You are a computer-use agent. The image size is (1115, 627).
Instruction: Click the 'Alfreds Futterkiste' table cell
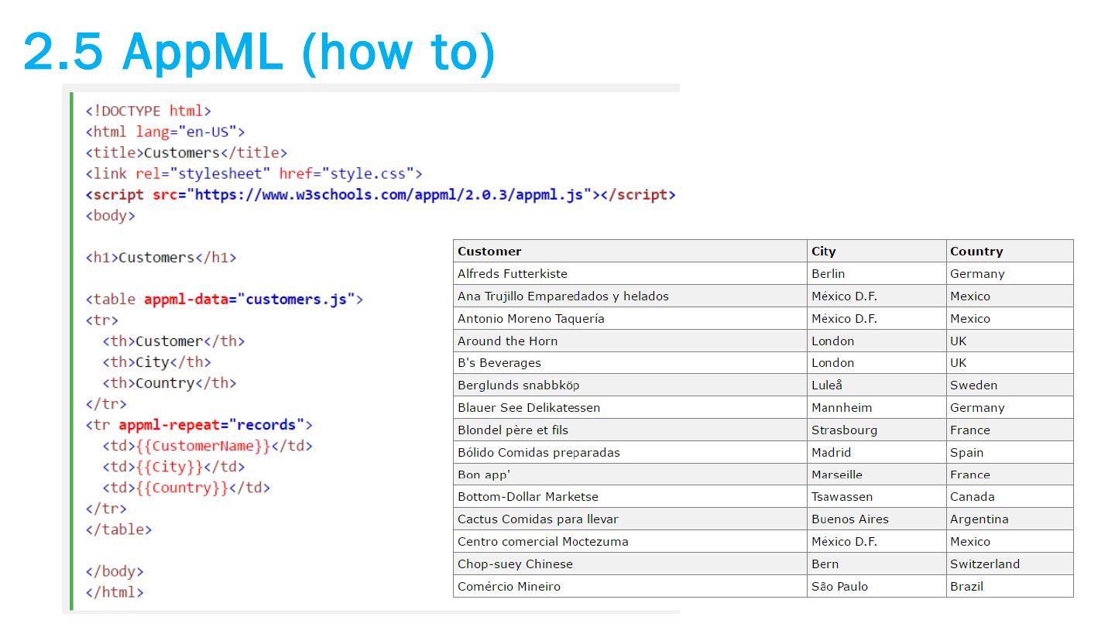(512, 274)
